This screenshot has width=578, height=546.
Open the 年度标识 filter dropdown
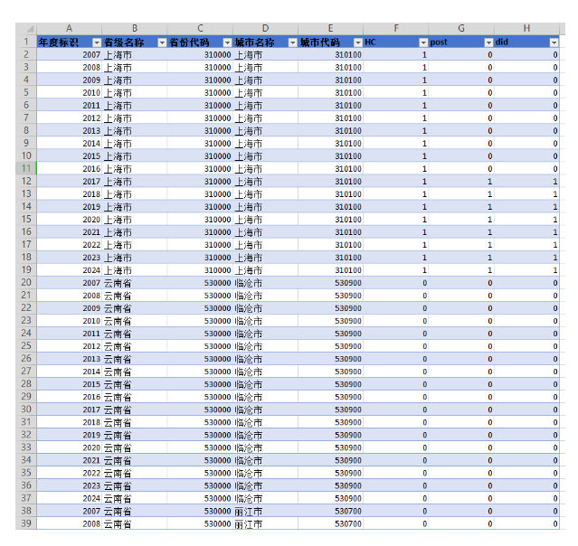(x=97, y=42)
